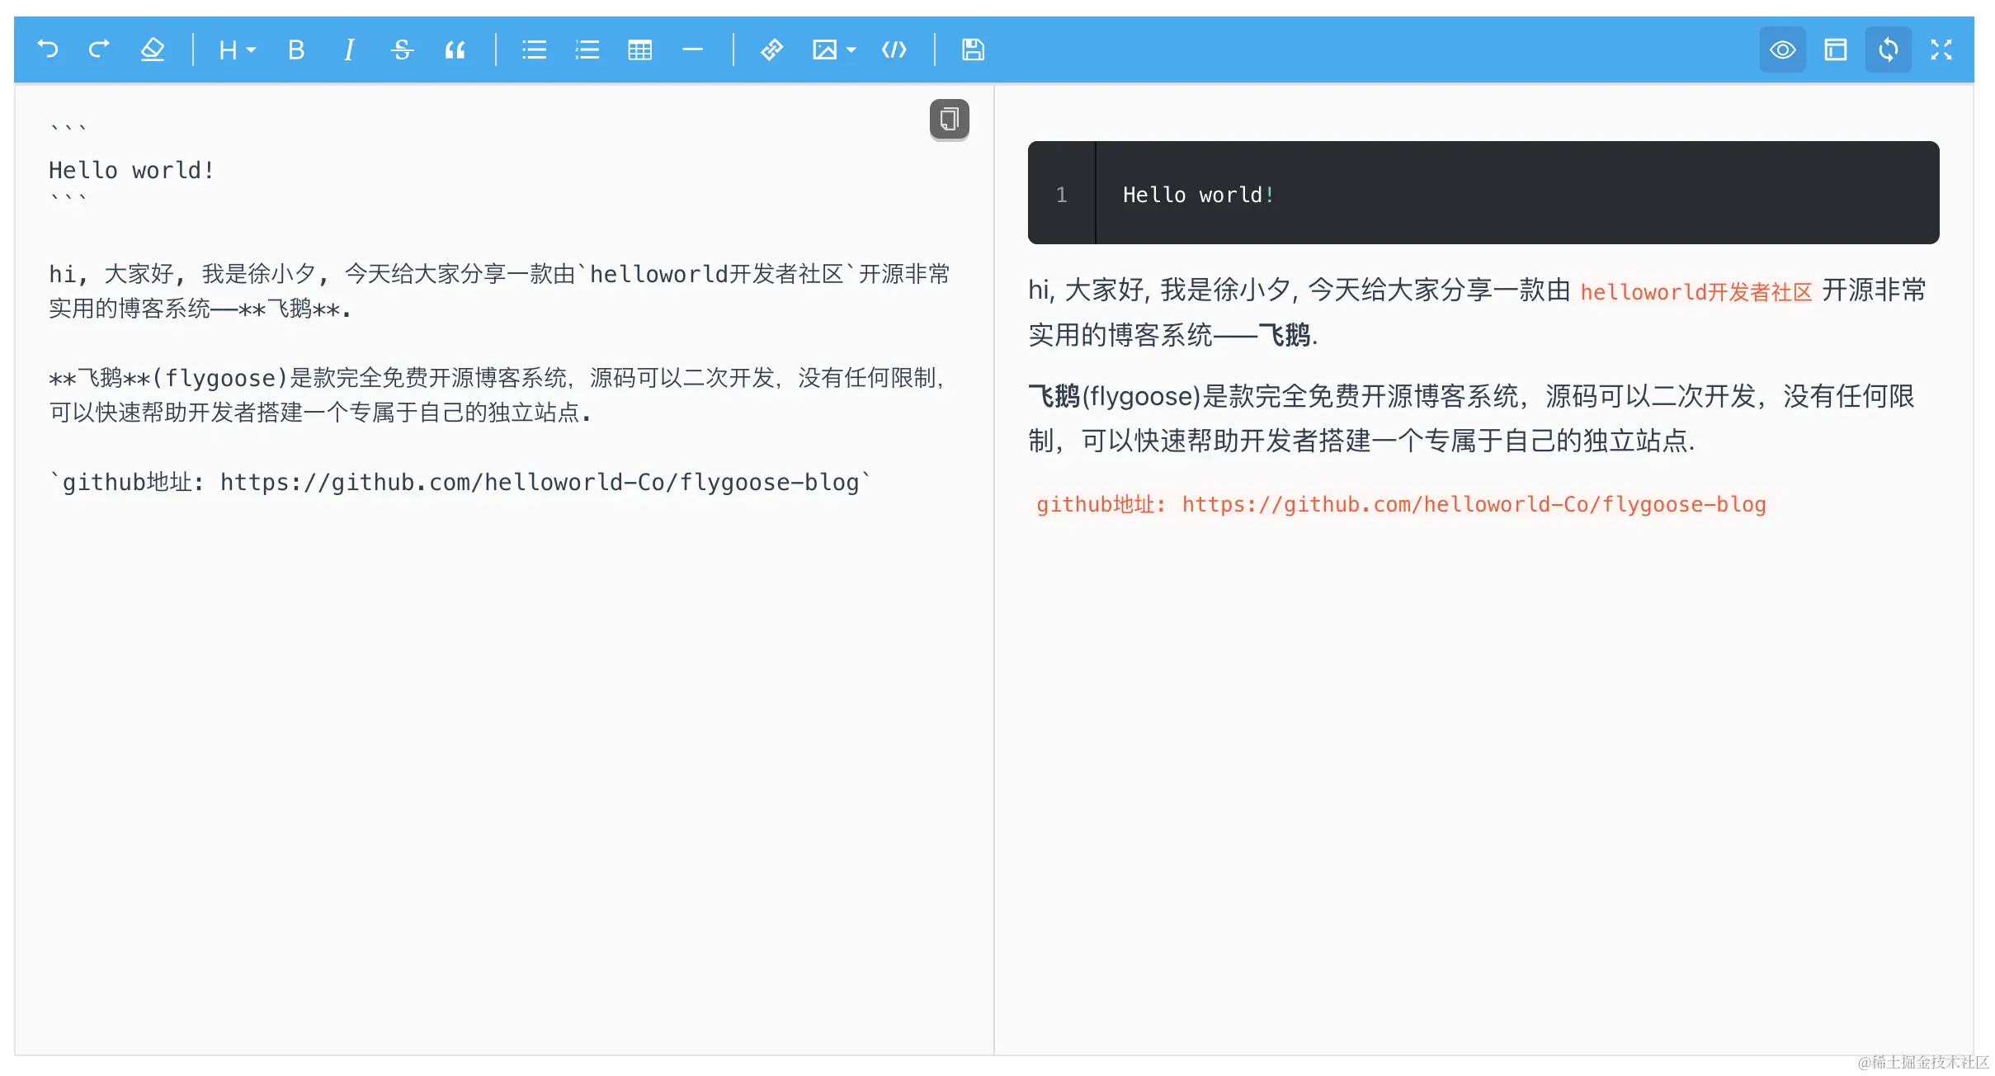Insert a table from toolbar
The height and width of the screenshot is (1076, 1995).
639,50
